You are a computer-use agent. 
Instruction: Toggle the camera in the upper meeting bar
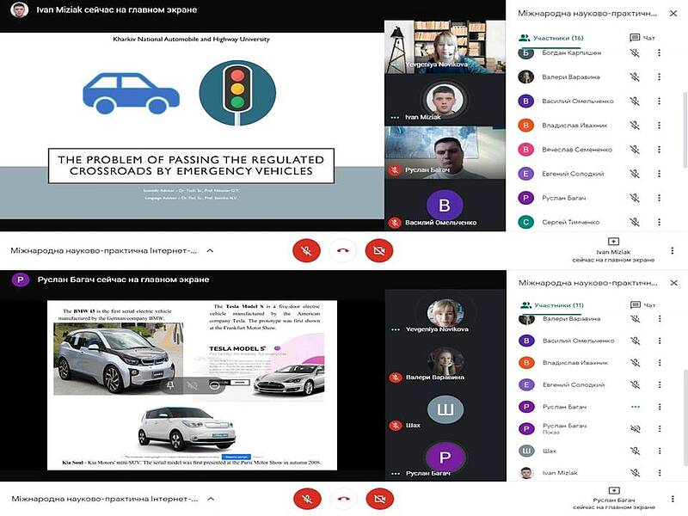378,251
